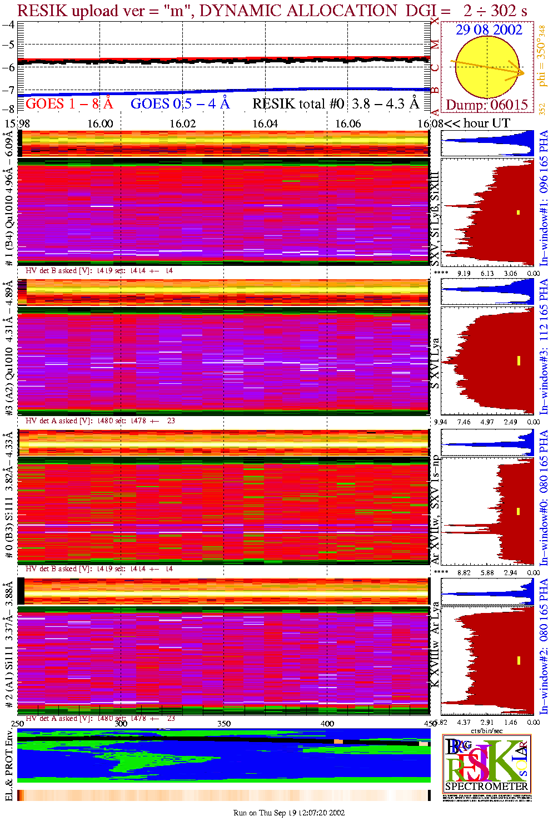Click the yellow marker in In-window#0 histogram
The image size is (558, 821).
pyautogui.click(x=518, y=511)
